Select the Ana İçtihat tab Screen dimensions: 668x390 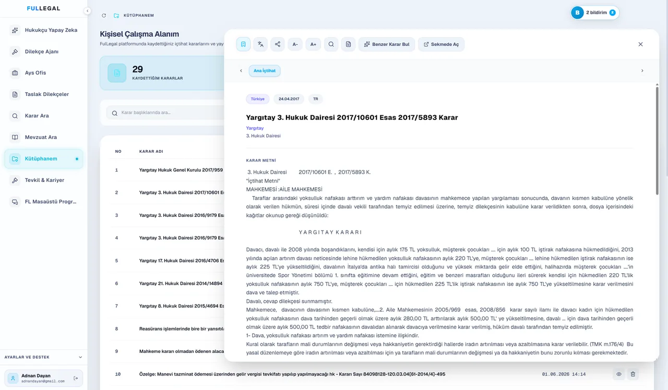coord(265,70)
